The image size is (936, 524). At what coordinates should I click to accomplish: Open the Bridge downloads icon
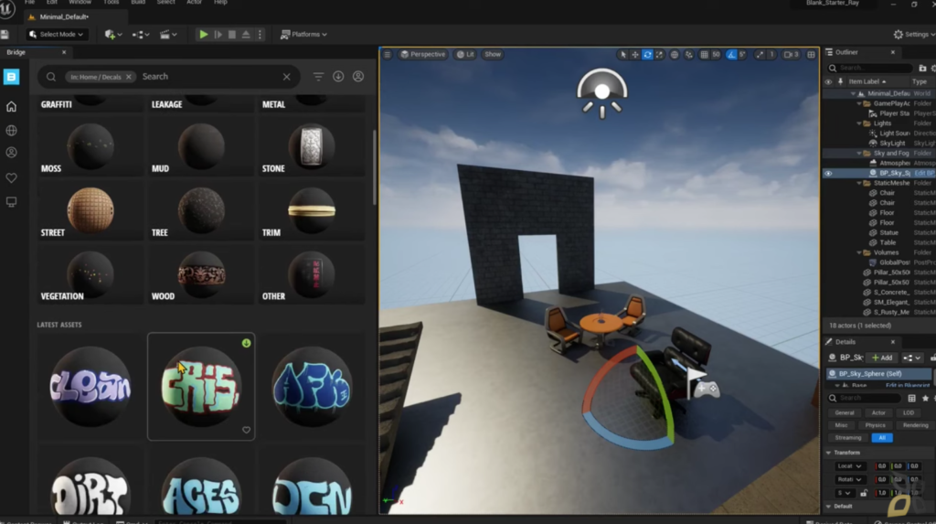(x=338, y=77)
